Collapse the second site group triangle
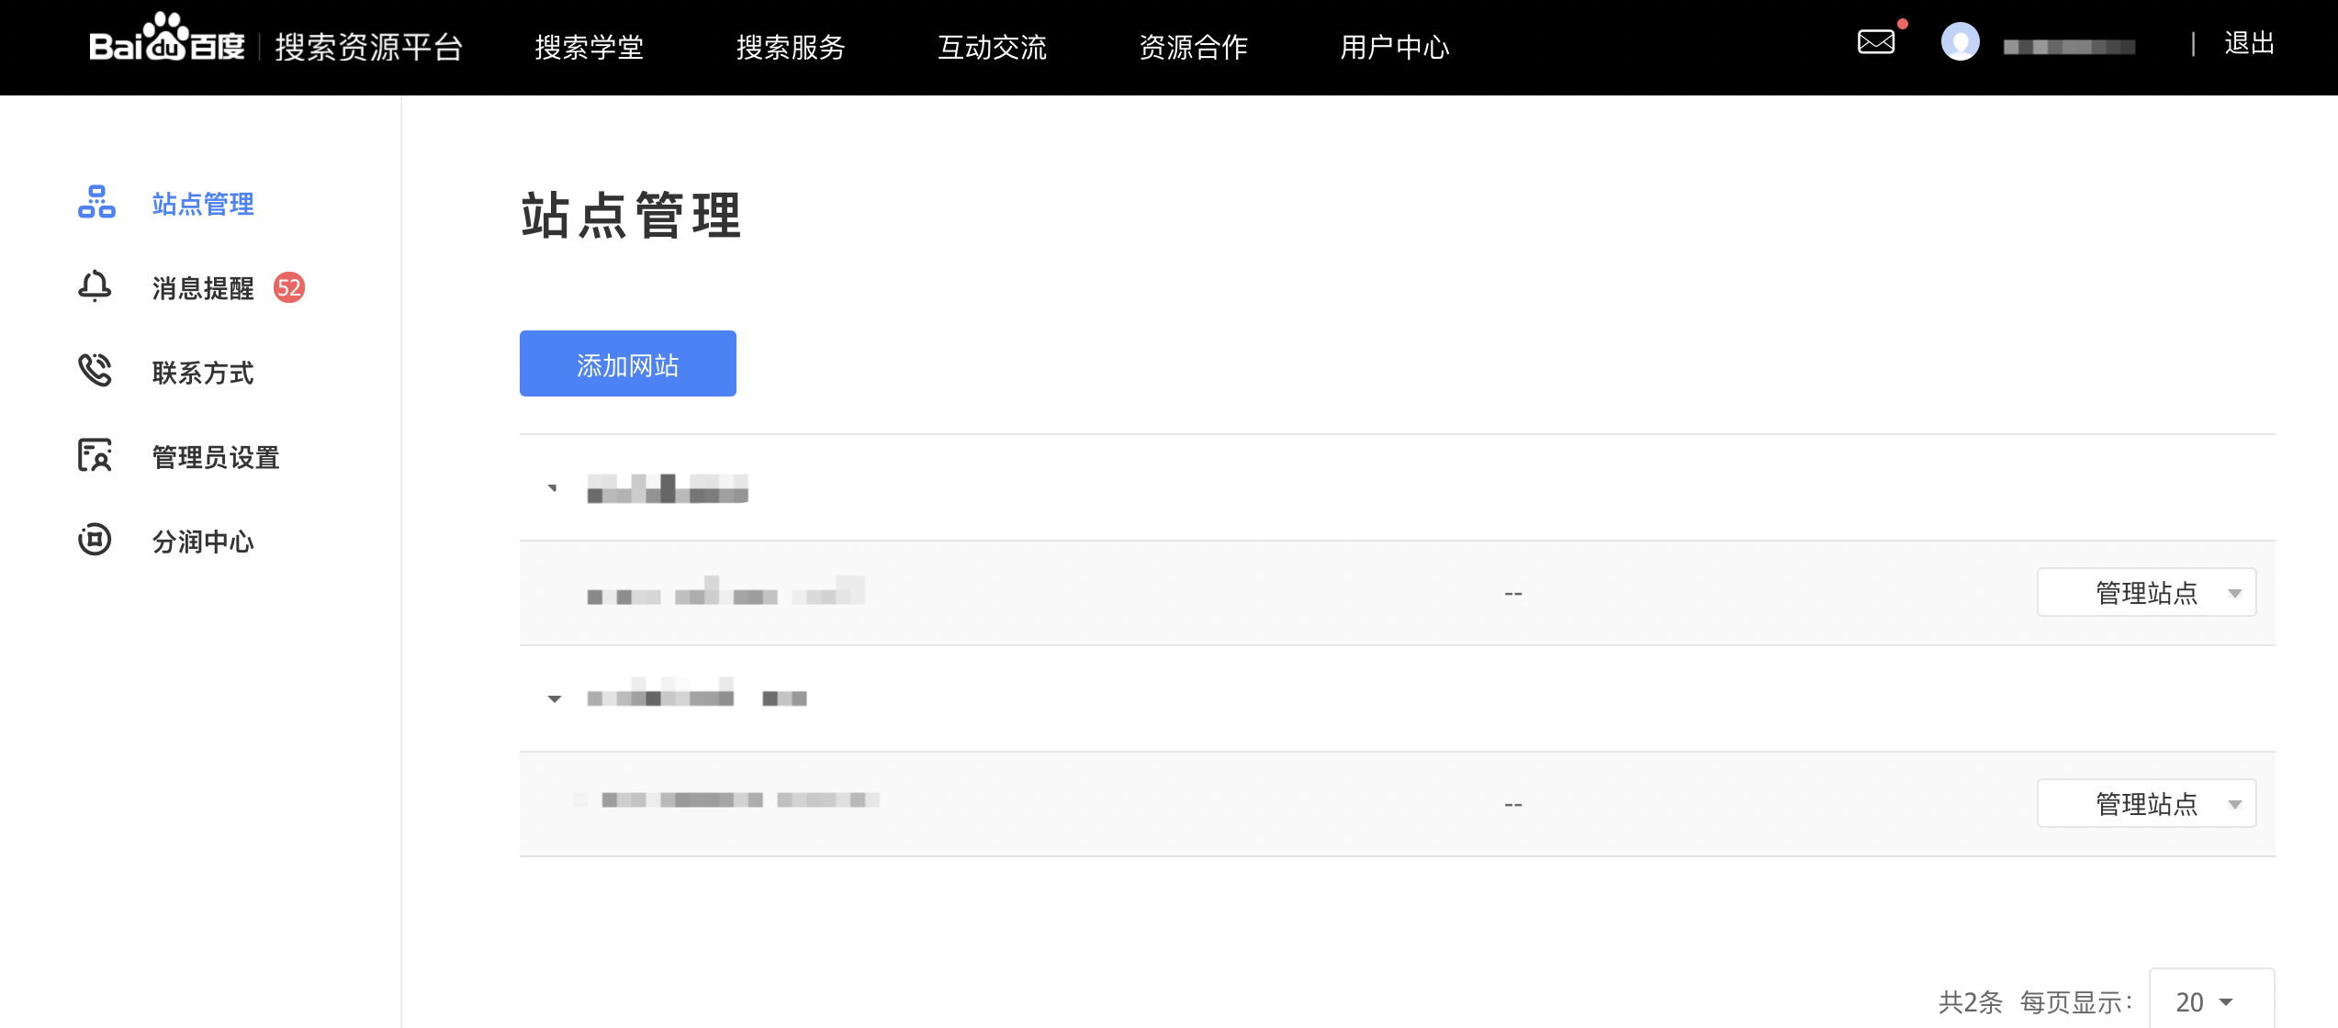 pyautogui.click(x=554, y=698)
